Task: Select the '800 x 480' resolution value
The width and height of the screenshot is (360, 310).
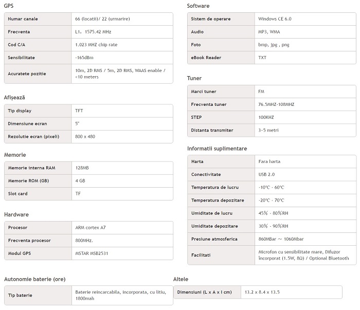Action: [85, 136]
